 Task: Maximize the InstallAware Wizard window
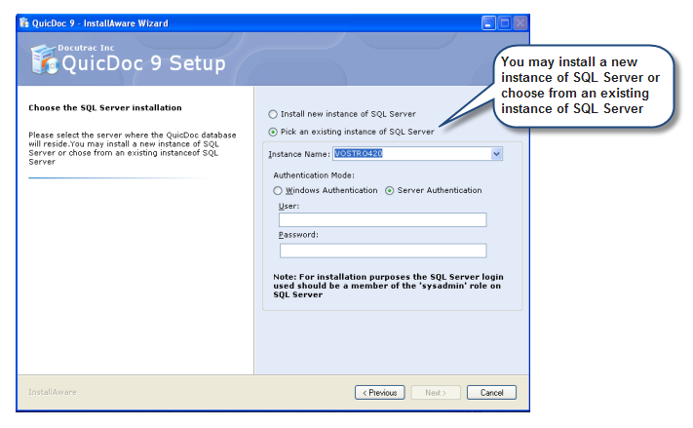coord(504,23)
